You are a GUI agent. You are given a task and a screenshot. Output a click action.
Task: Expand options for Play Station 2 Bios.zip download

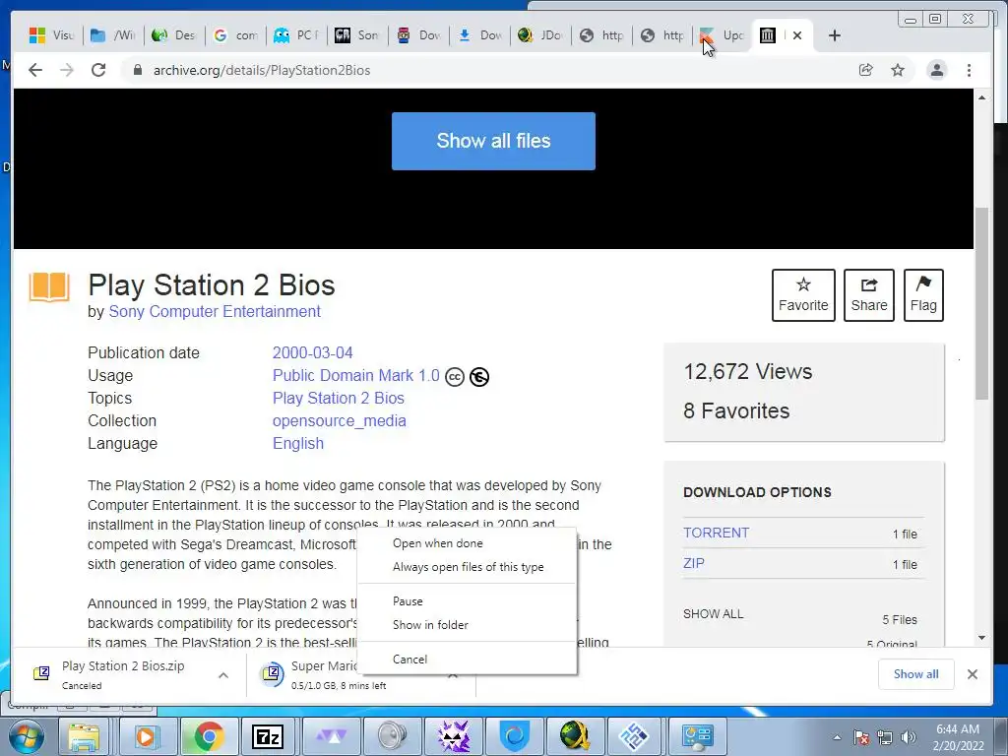click(223, 675)
